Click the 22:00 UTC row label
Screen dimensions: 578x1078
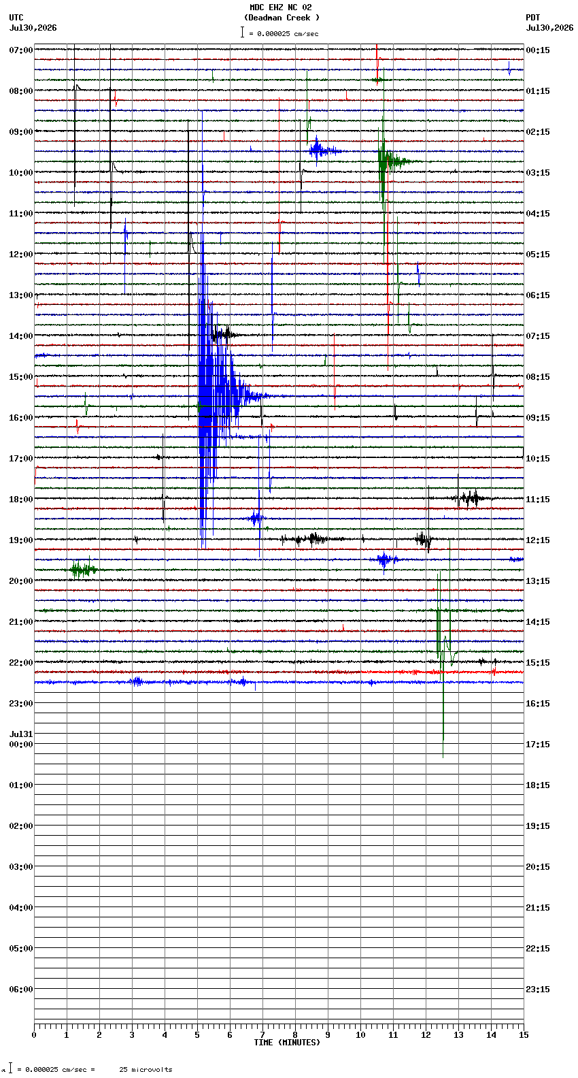(21, 663)
